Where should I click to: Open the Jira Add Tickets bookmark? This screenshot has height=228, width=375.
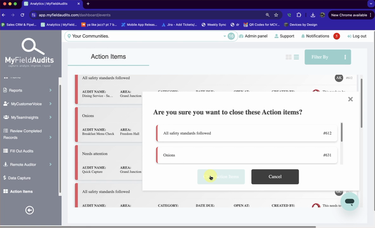179,25
